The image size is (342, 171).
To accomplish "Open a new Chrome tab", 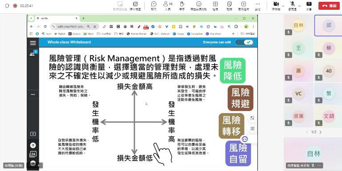I will pyautogui.click(x=83, y=18).
